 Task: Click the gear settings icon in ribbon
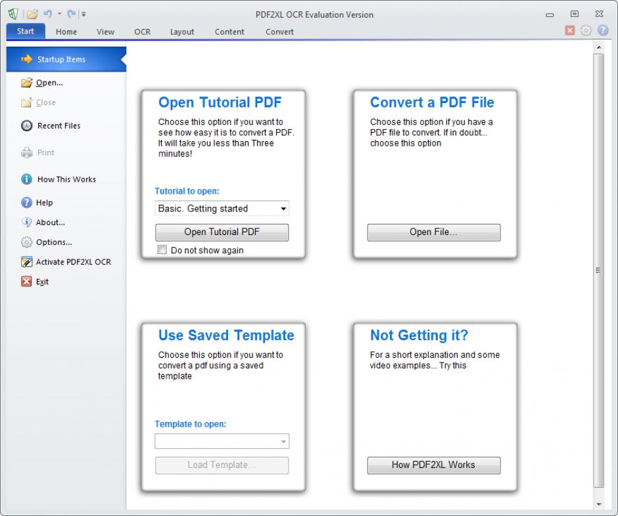(586, 30)
